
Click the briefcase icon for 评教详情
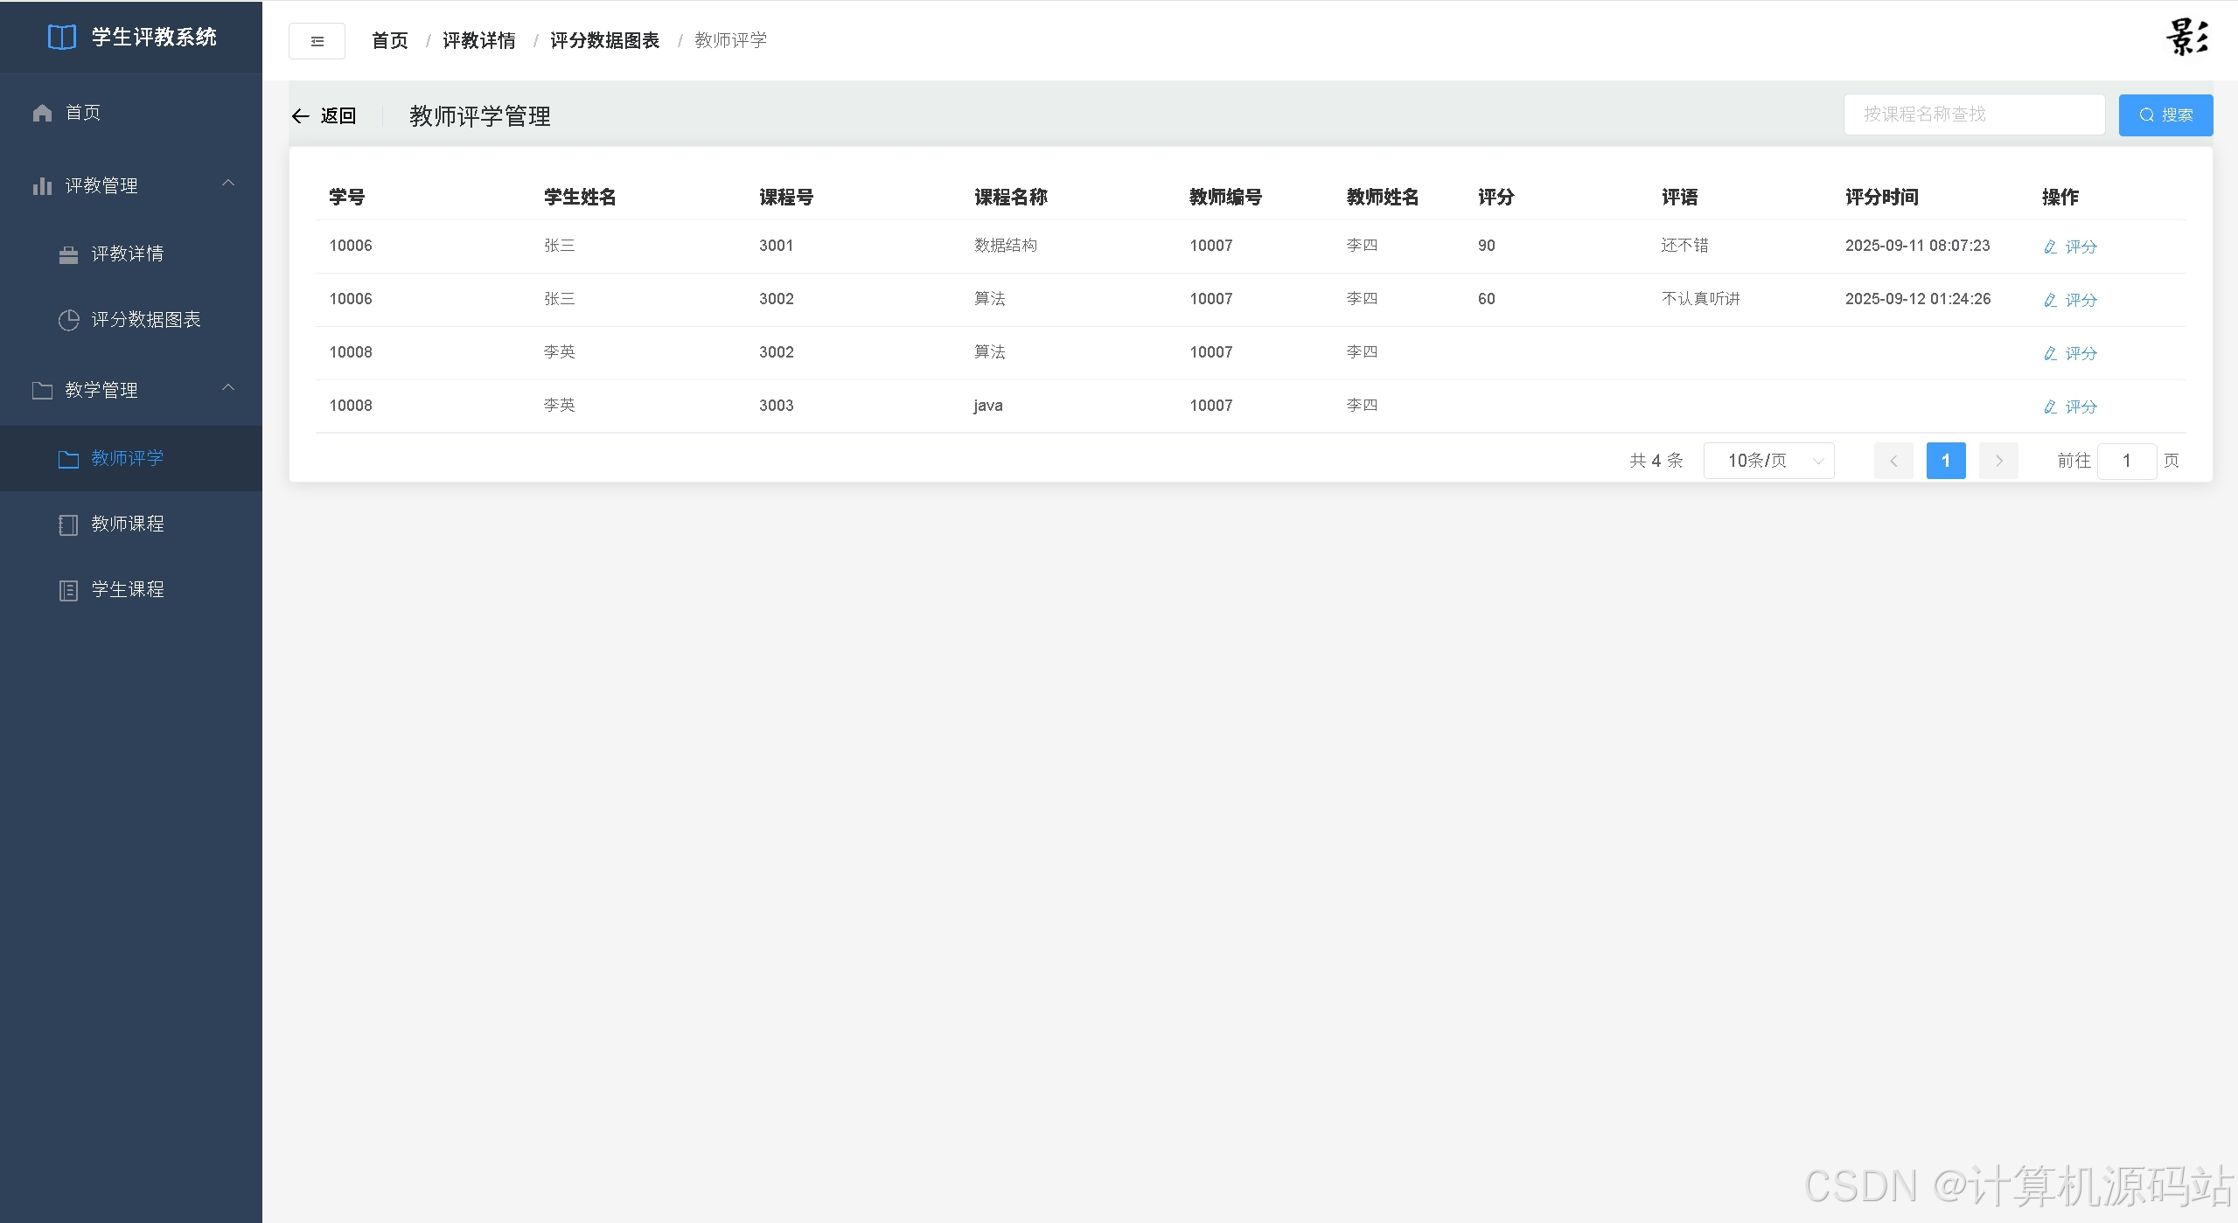[68, 254]
